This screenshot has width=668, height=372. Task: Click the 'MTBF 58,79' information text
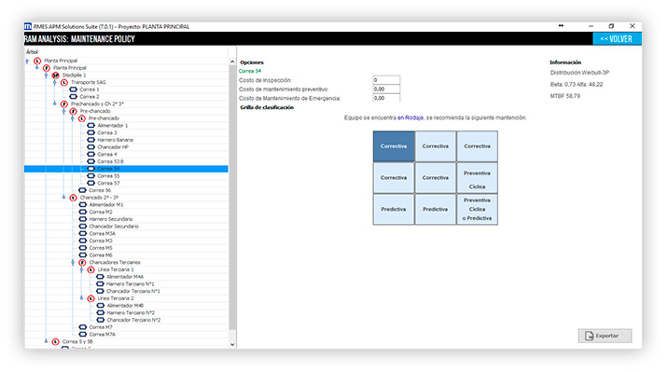(x=564, y=96)
